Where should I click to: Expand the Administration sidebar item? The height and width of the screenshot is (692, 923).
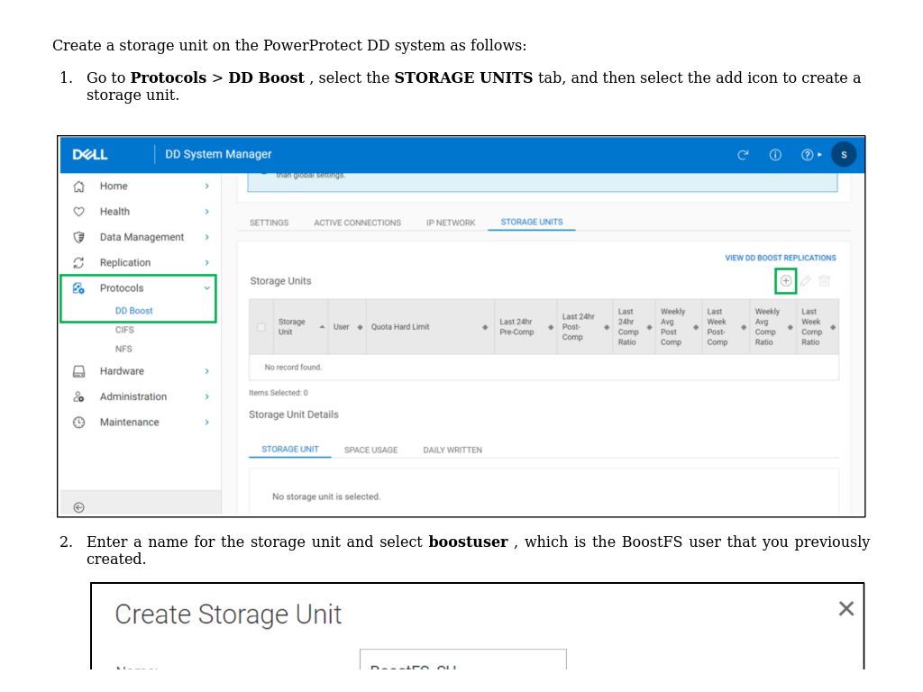click(x=133, y=396)
